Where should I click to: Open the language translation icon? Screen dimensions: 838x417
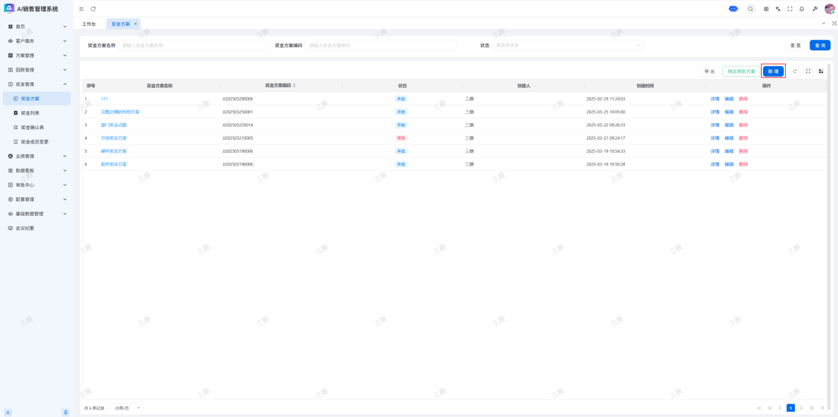pos(778,9)
